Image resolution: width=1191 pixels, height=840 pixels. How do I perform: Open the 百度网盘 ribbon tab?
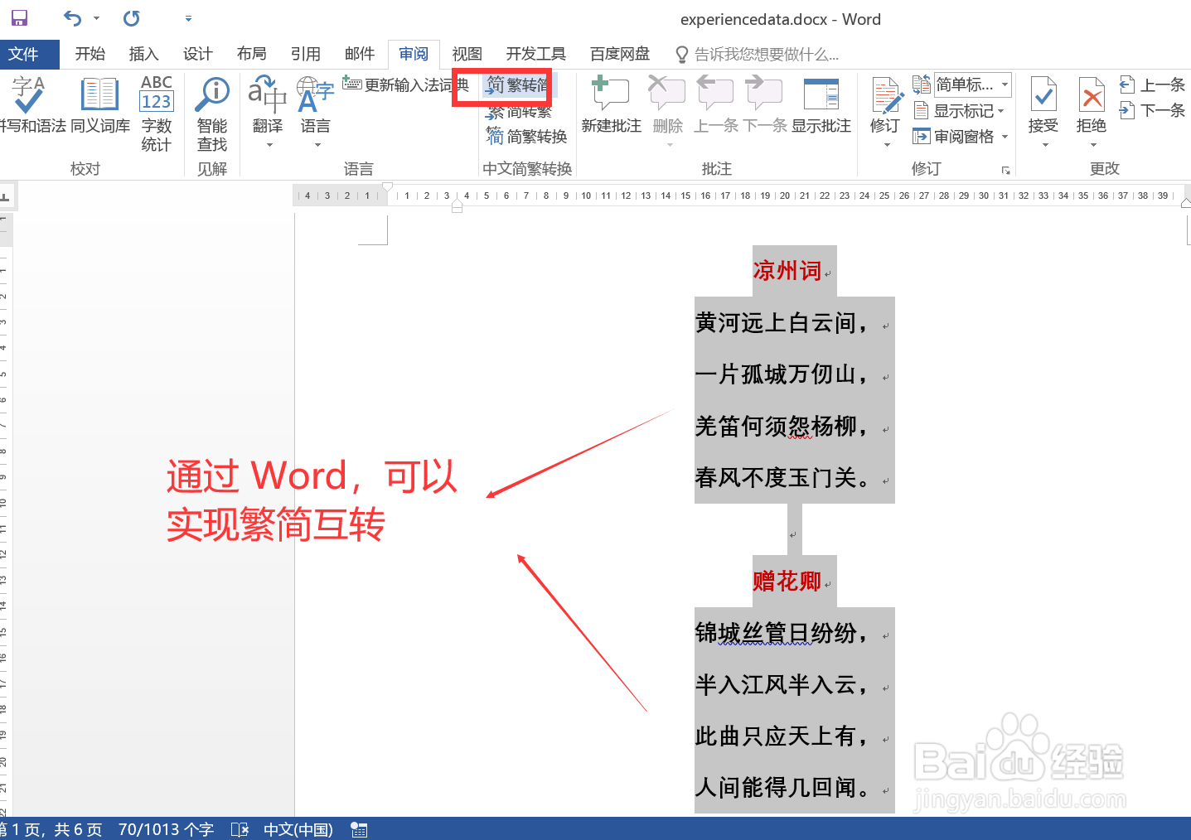click(618, 53)
